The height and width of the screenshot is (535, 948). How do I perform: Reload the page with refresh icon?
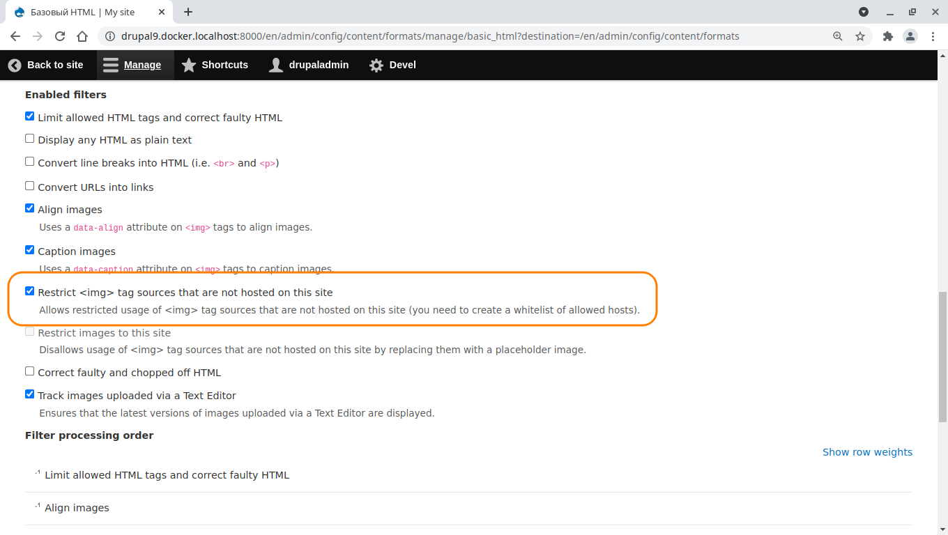pyautogui.click(x=60, y=36)
